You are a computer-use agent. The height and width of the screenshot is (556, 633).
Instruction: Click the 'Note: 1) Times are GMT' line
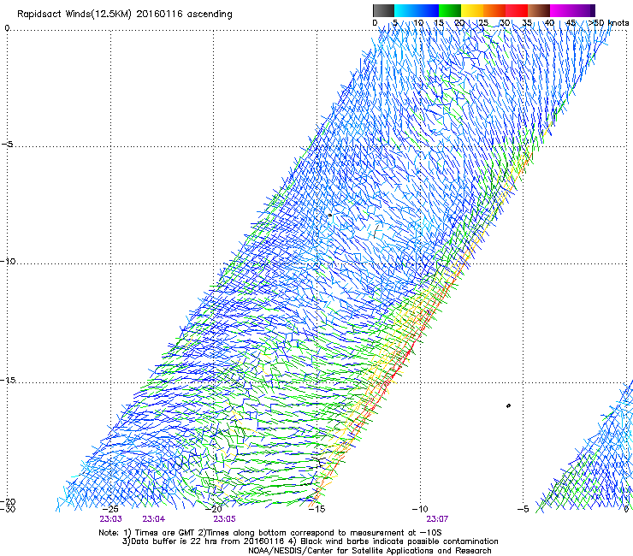(x=269, y=533)
